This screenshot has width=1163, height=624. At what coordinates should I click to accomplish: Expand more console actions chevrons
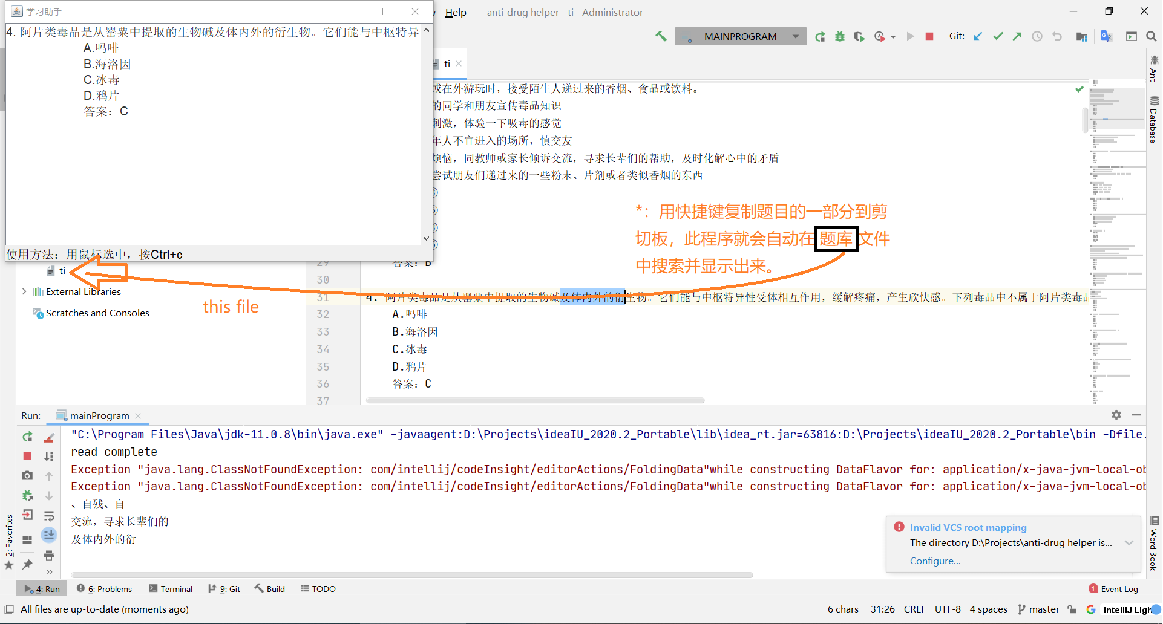(50, 571)
